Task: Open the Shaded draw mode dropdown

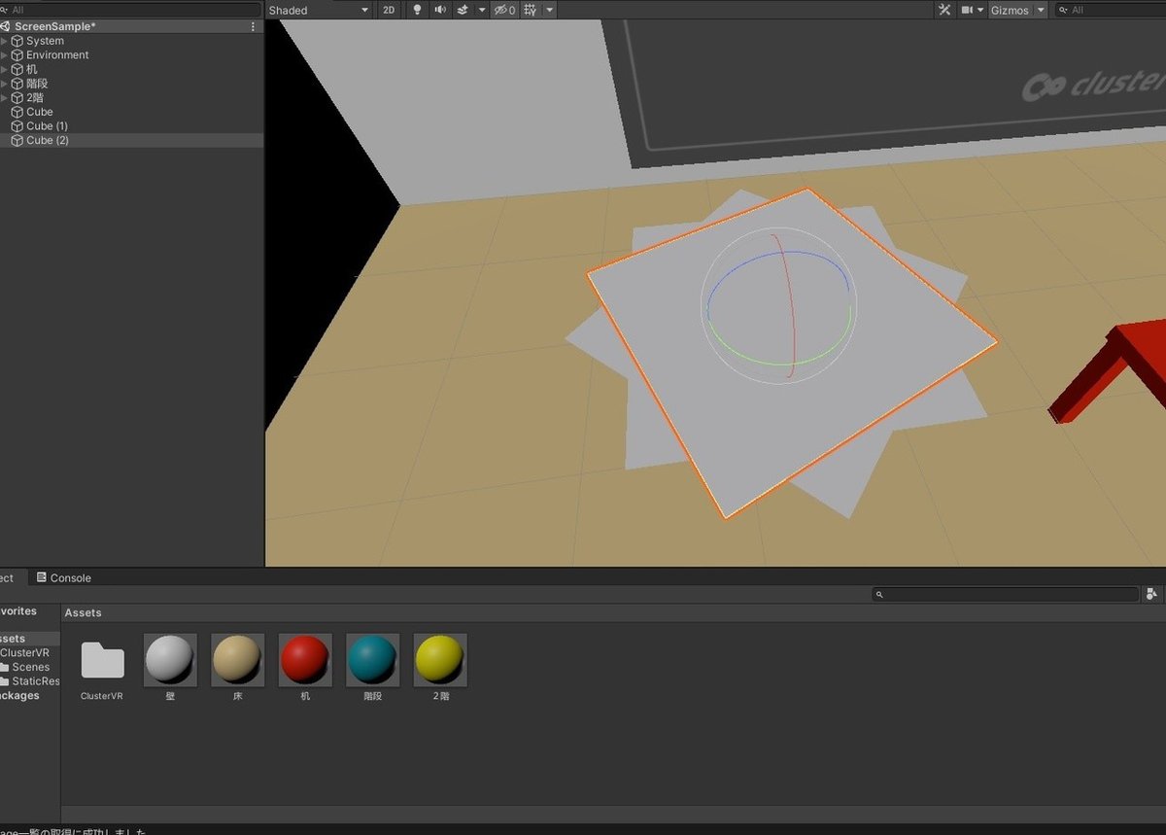Action: pos(319,10)
